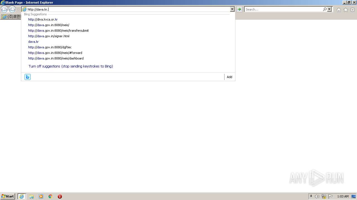Viewport: 357px width, 200px height.
Task: Click Internet Explorer title bar icon
Action: pyautogui.click(x=3, y=2)
